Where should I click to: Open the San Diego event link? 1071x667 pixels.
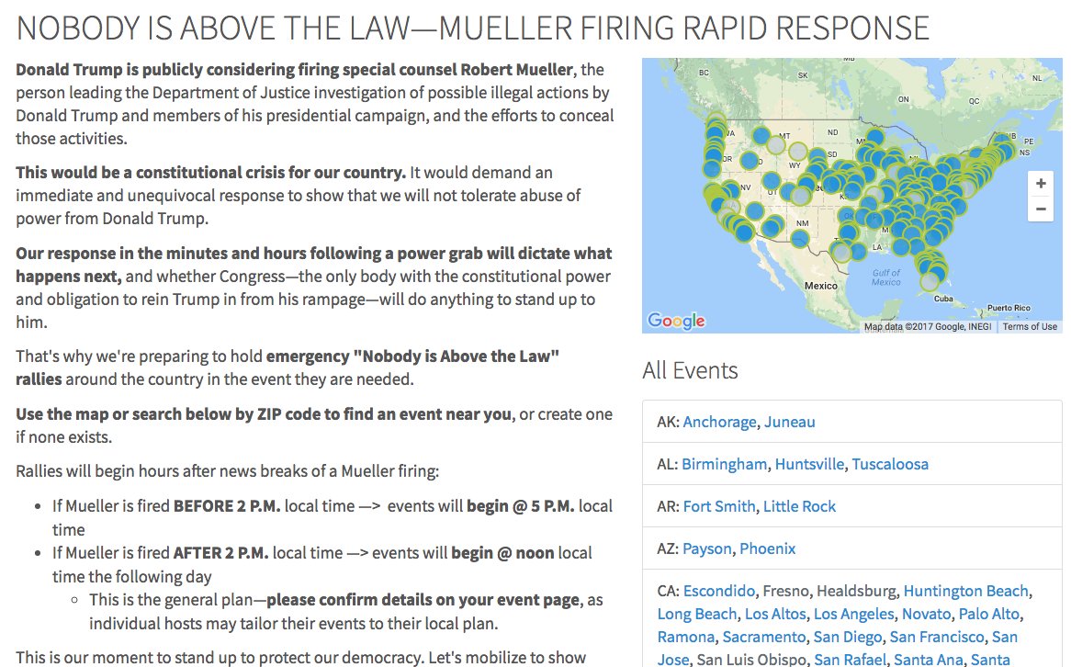click(848, 637)
